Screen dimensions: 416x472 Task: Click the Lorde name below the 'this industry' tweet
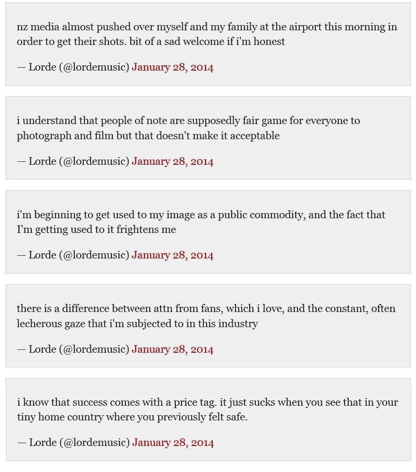point(42,349)
